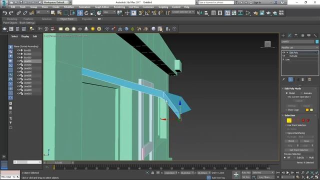Click the keyword search input field
320x180 pixels.
(x=216, y=2)
